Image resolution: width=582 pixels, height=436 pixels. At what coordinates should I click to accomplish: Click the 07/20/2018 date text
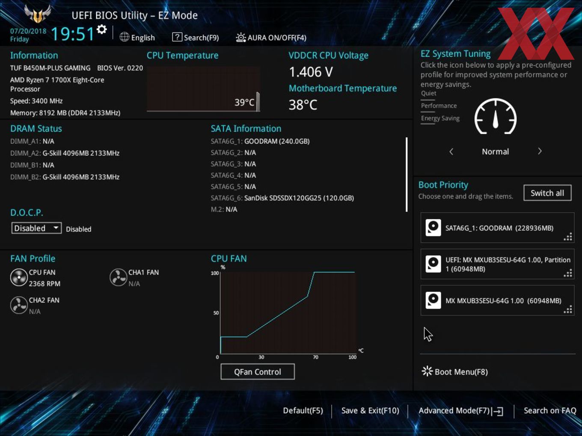click(x=28, y=31)
